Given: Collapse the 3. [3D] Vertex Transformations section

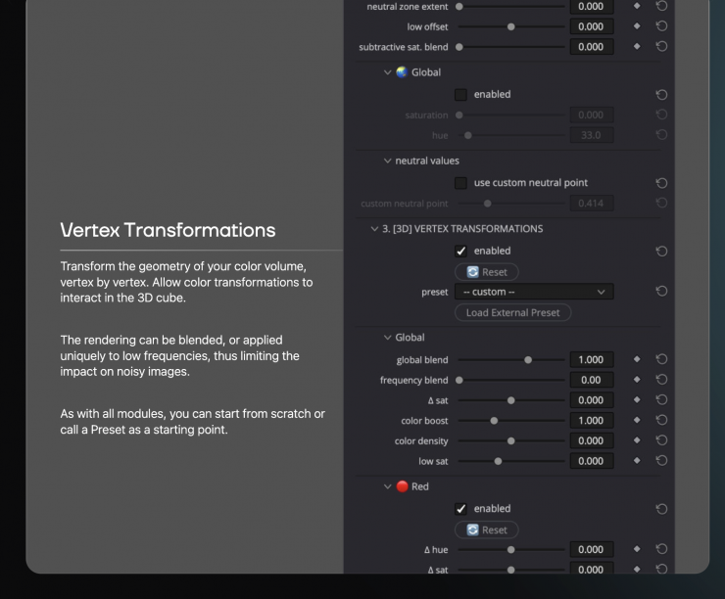Looking at the screenshot, I should click(x=374, y=229).
